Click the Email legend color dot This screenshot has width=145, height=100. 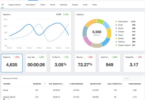(116, 25)
